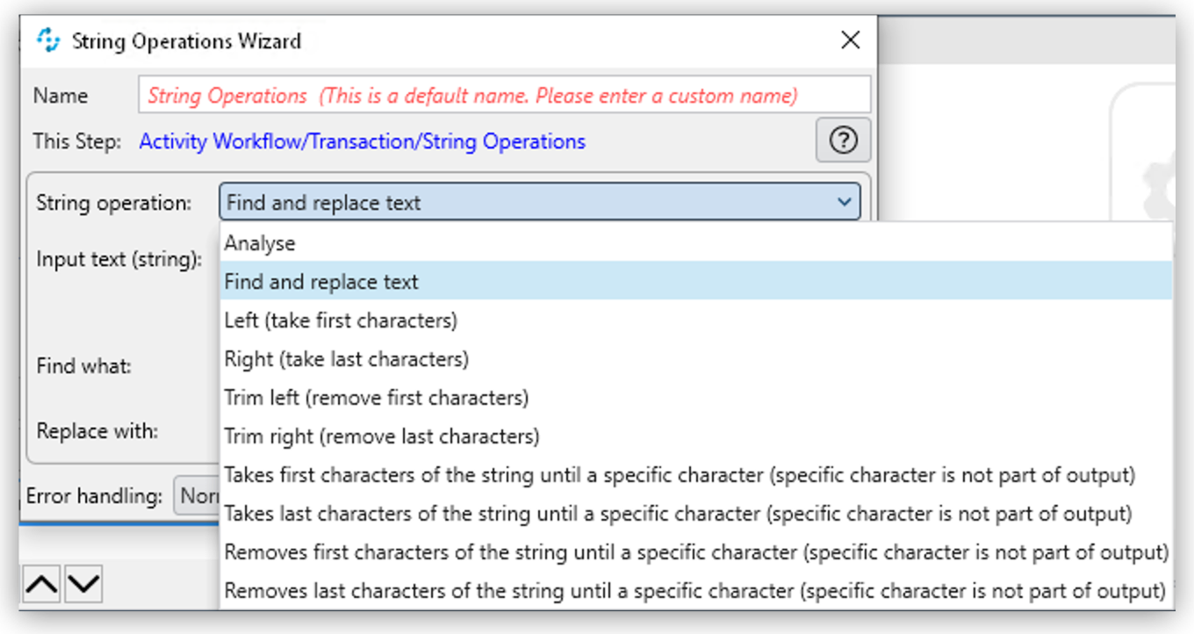
Task: Click the String operation dropdown chevron
Action: (x=844, y=203)
